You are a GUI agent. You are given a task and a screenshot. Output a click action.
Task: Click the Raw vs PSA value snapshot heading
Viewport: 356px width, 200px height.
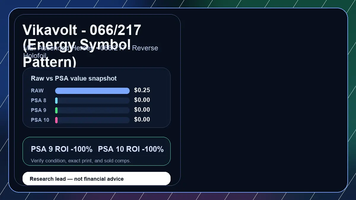tap(74, 79)
